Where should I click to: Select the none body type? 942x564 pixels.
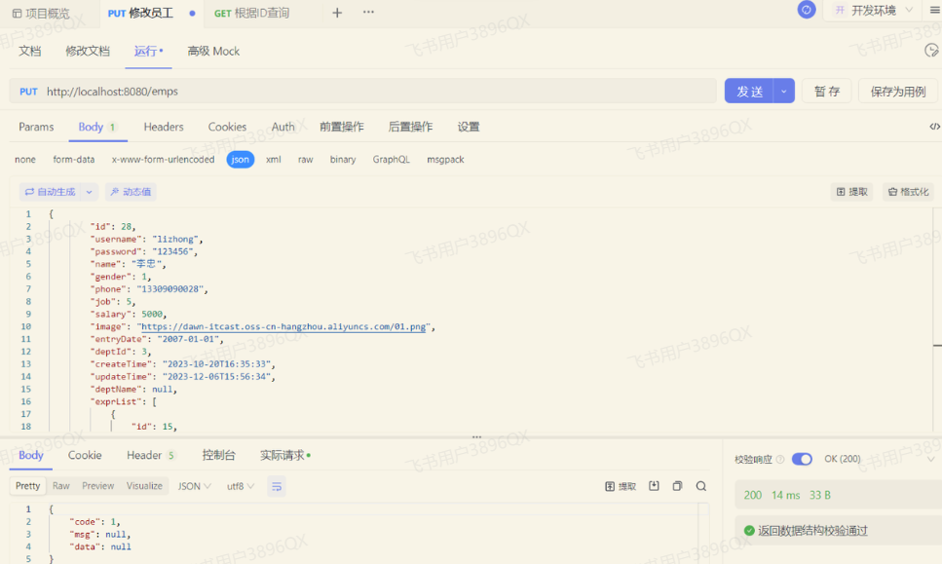pos(25,159)
